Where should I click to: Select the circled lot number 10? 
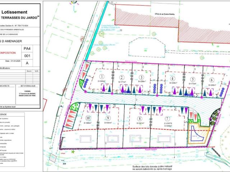[x=88, y=118]
